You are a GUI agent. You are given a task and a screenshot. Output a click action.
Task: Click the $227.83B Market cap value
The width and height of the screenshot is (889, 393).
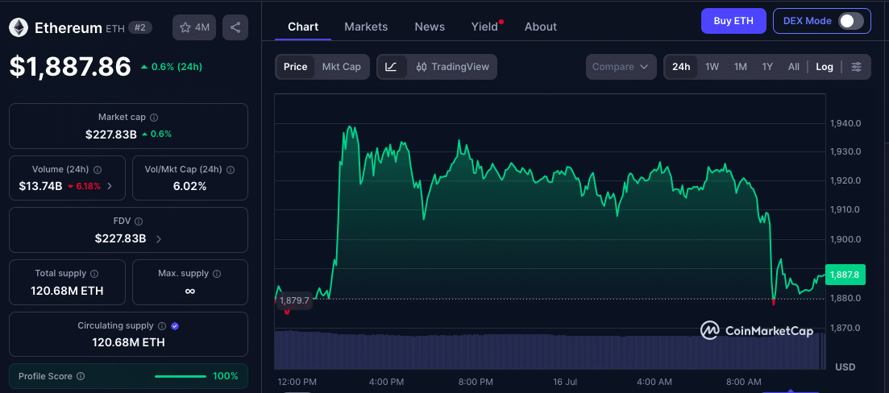[111, 134]
